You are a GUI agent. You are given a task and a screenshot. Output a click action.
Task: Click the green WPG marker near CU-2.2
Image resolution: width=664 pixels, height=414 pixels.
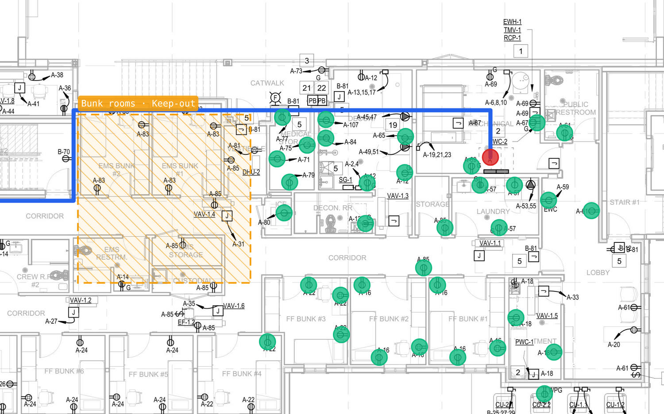tap(544, 394)
